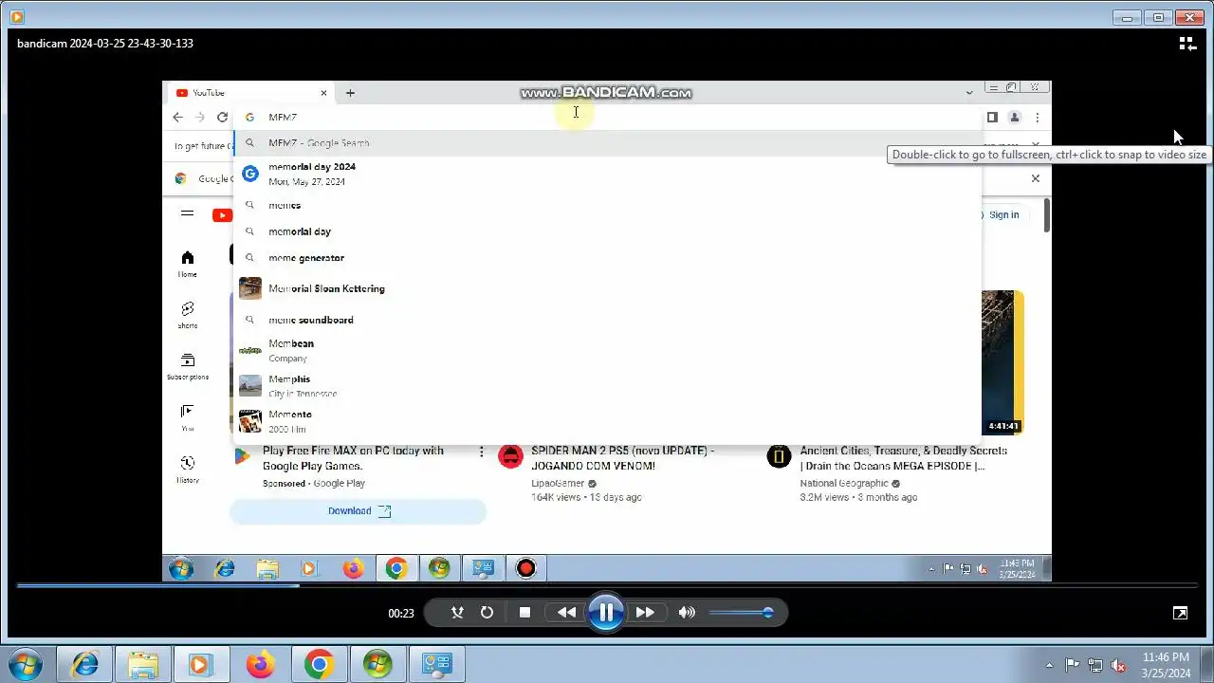Open the Chrome three-dot menu
This screenshot has width=1214, height=683.
(1038, 118)
